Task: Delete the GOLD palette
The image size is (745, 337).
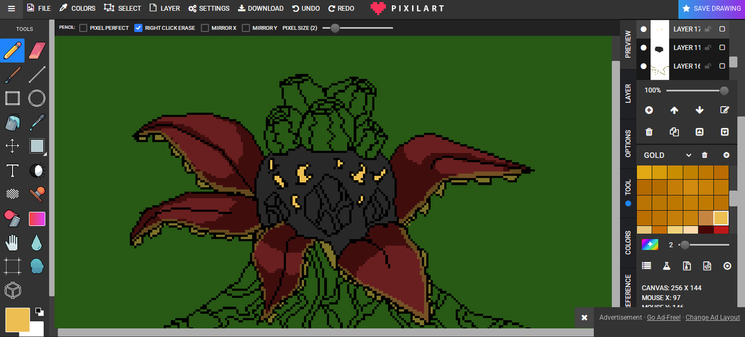Action: (705, 155)
